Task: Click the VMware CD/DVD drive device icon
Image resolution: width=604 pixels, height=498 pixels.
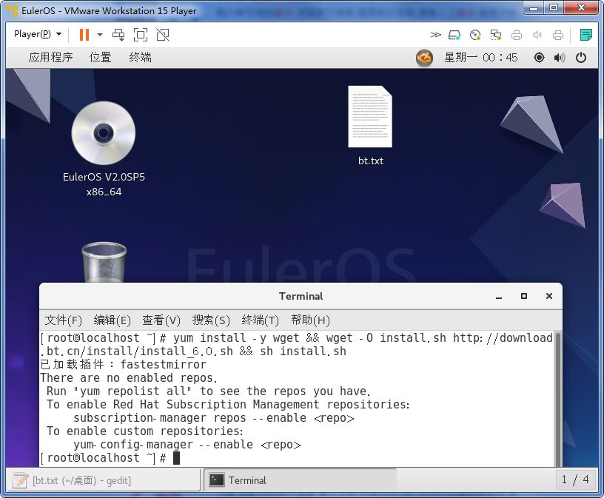Action: [x=475, y=35]
